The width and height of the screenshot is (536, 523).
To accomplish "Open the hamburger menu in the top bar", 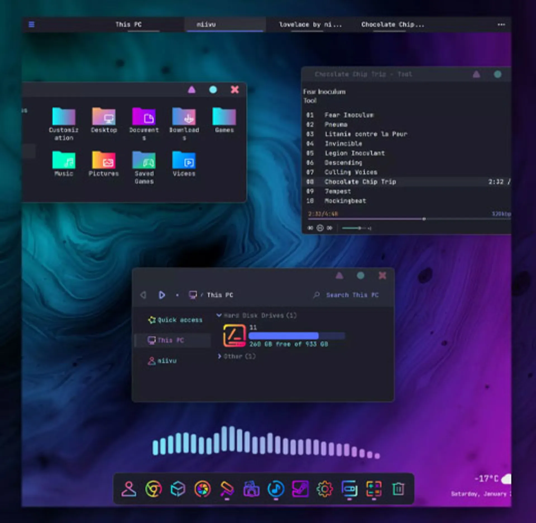I will coord(32,24).
